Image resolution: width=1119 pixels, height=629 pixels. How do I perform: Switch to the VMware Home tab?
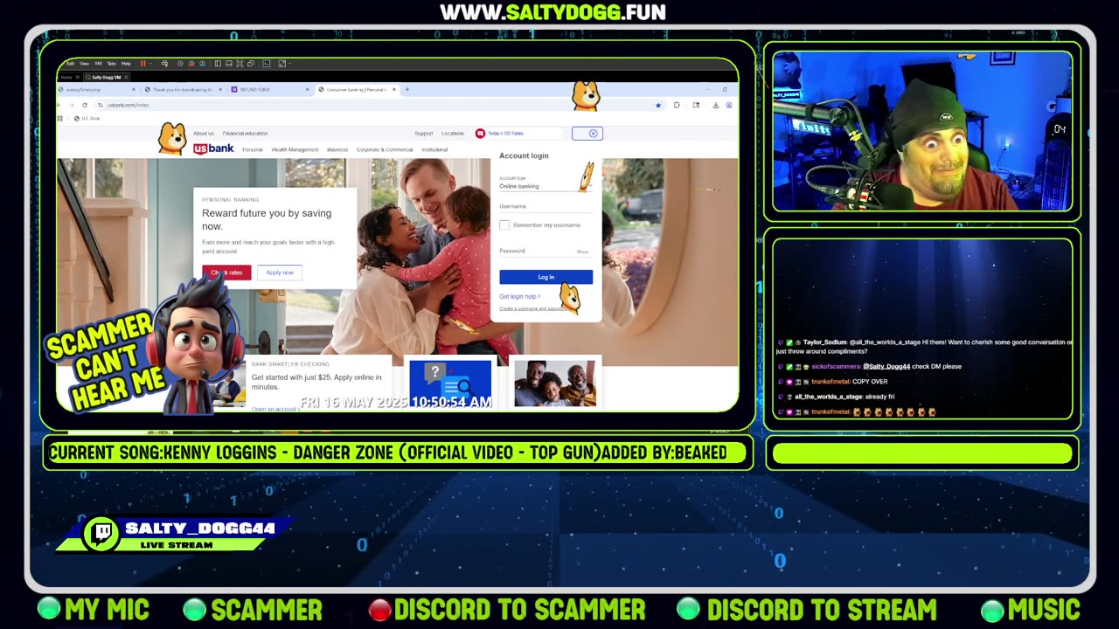(66, 77)
